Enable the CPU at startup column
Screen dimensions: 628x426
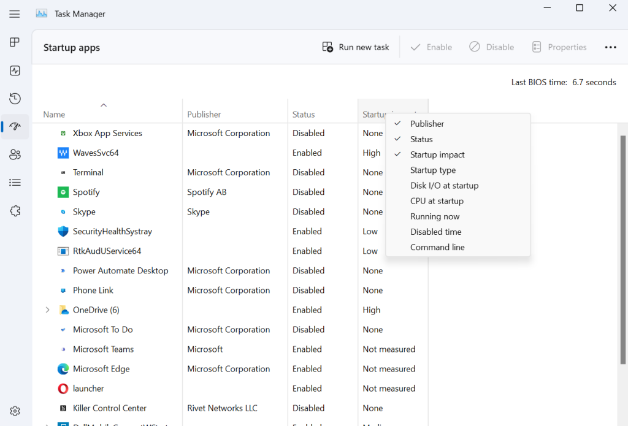(458, 201)
